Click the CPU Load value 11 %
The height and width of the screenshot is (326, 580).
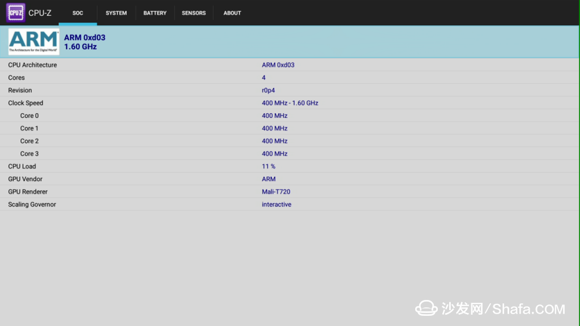point(268,166)
